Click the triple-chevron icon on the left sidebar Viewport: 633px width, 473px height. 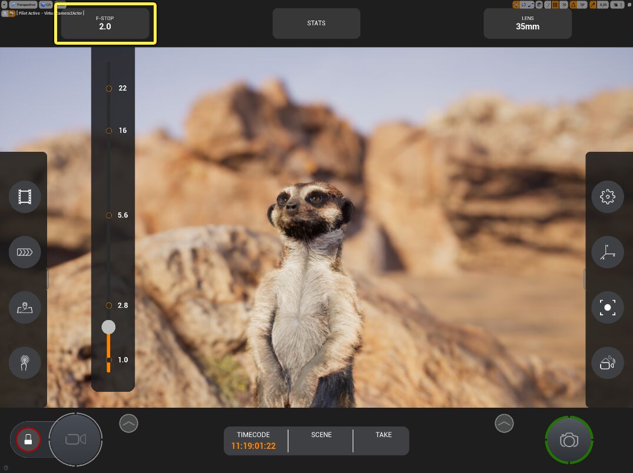coord(25,252)
